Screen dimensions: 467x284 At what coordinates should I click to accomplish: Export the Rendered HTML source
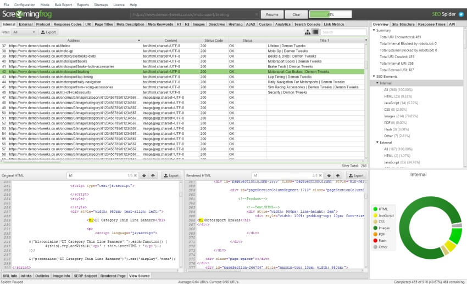356,175
